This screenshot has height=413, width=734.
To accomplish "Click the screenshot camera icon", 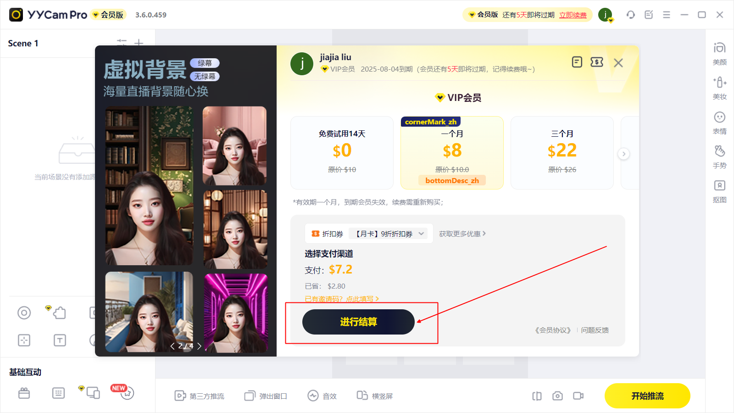I will coord(557,396).
